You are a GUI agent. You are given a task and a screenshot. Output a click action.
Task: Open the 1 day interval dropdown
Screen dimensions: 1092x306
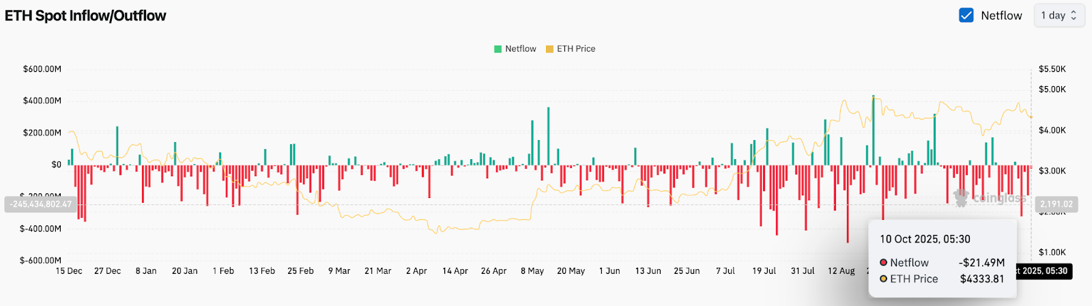pyautogui.click(x=1059, y=15)
